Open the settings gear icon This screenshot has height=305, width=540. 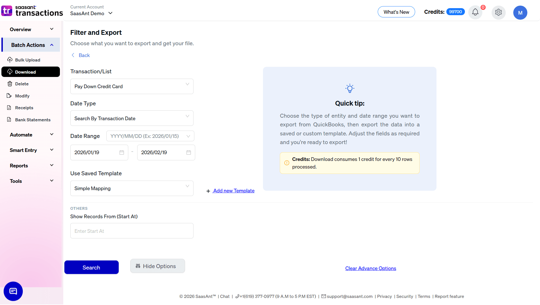pos(498,12)
